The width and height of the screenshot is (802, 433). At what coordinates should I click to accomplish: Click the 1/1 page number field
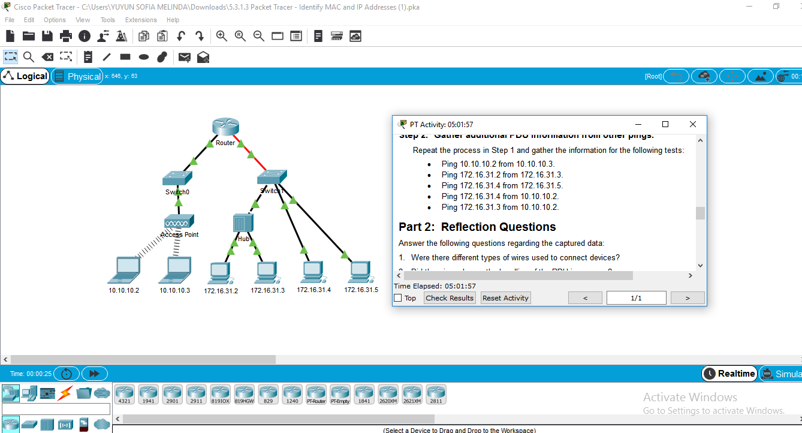pyautogui.click(x=636, y=297)
